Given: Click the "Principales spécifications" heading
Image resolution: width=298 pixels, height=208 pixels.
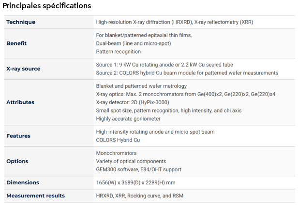Looking at the screenshot, I should click(46, 6).
